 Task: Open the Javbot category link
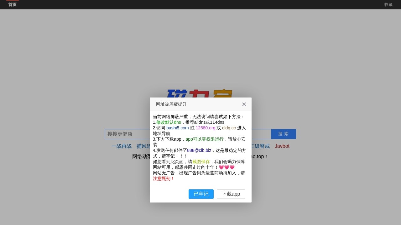pyautogui.click(x=282, y=146)
